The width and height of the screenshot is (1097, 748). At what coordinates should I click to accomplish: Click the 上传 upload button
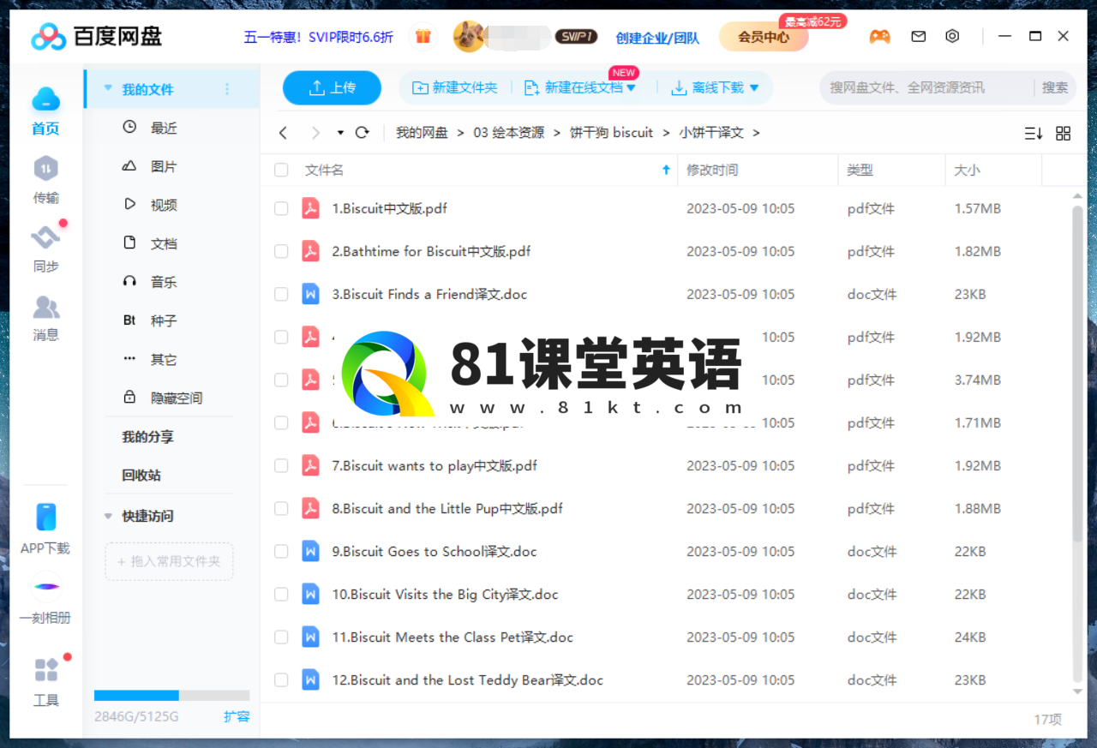tap(333, 87)
